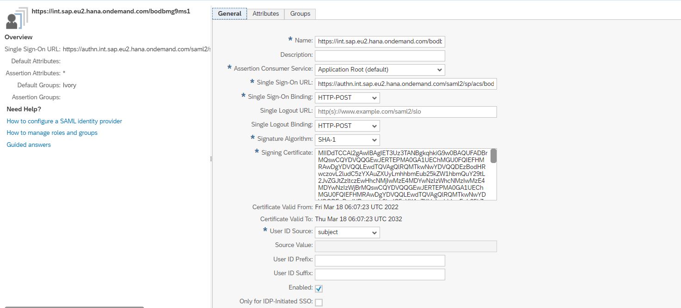Image resolution: width=681 pixels, height=308 pixels.
Task: Open the Attributes tab
Action: pos(266,13)
